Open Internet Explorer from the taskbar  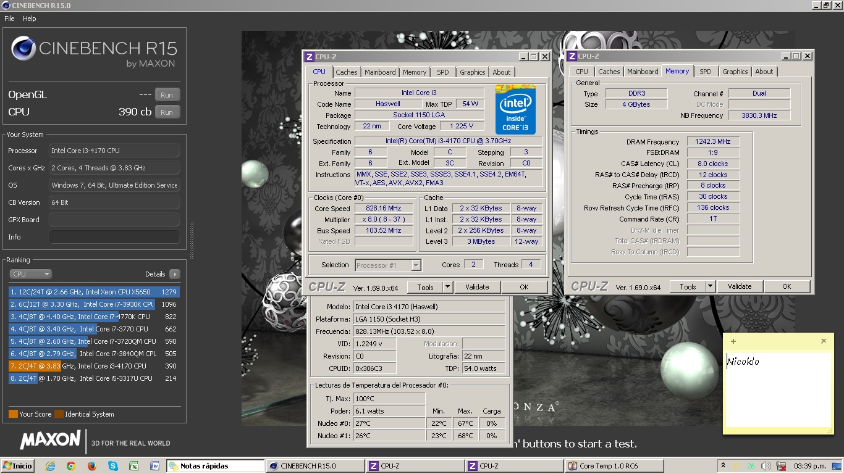tap(50, 466)
